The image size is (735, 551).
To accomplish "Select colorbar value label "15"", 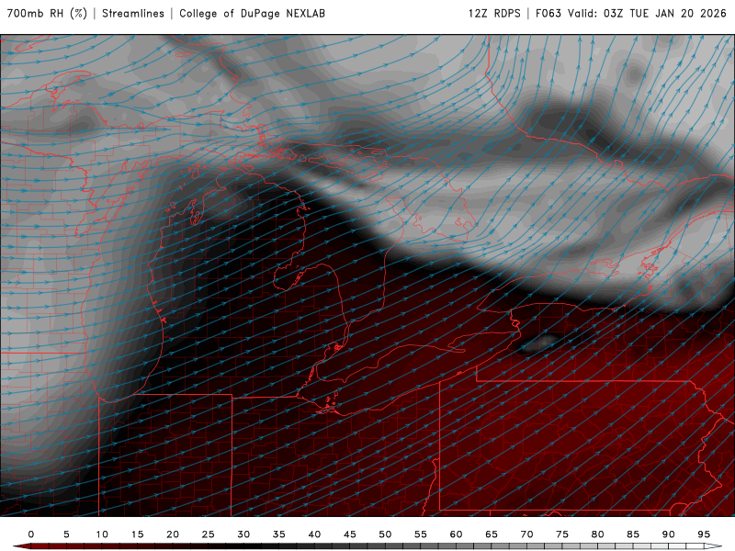I will (x=137, y=534).
